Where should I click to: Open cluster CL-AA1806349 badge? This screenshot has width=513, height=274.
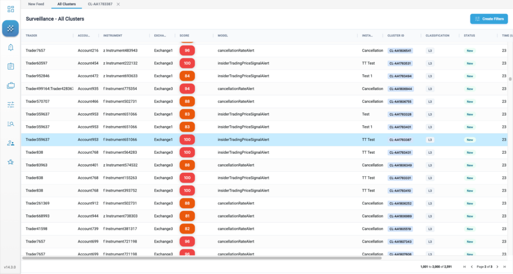pyautogui.click(x=400, y=165)
